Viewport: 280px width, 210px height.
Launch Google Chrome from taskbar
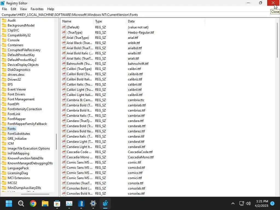[x=33, y=203]
